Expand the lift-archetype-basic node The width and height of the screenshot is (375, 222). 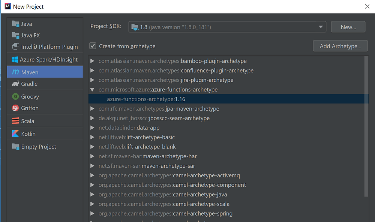(x=92, y=137)
